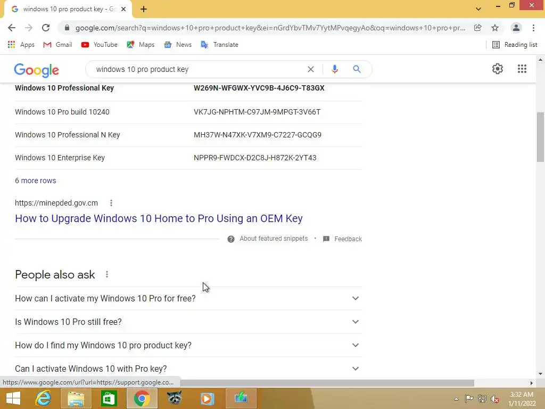Click MH37W-N47XK-V7XM9-C7227-GCQG9 key
545x409 pixels.
point(258,135)
